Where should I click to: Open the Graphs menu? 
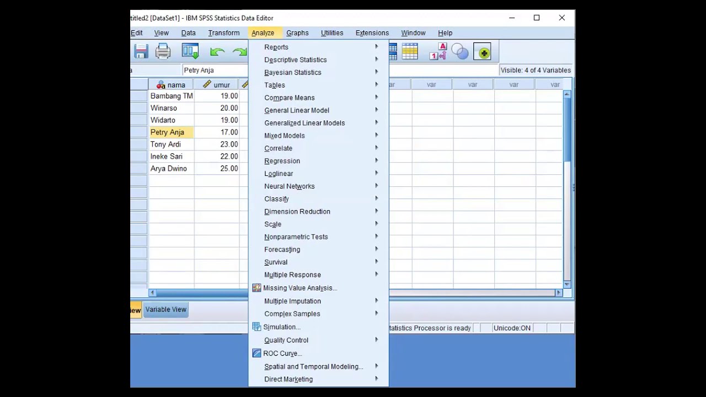297,33
